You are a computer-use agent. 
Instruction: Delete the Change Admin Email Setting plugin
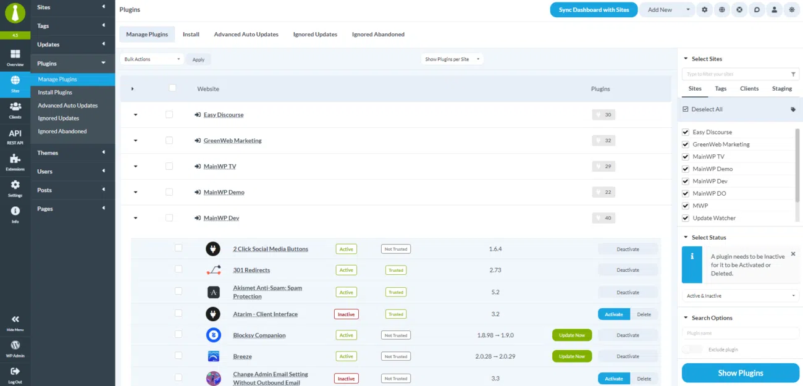[644, 379]
